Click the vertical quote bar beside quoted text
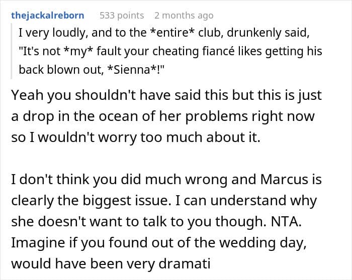The height and width of the screenshot is (280, 352). [x=12, y=51]
